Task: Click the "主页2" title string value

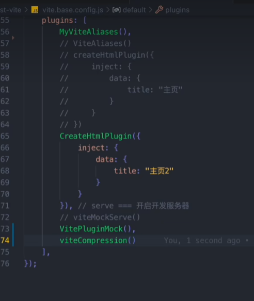Action: [160, 171]
